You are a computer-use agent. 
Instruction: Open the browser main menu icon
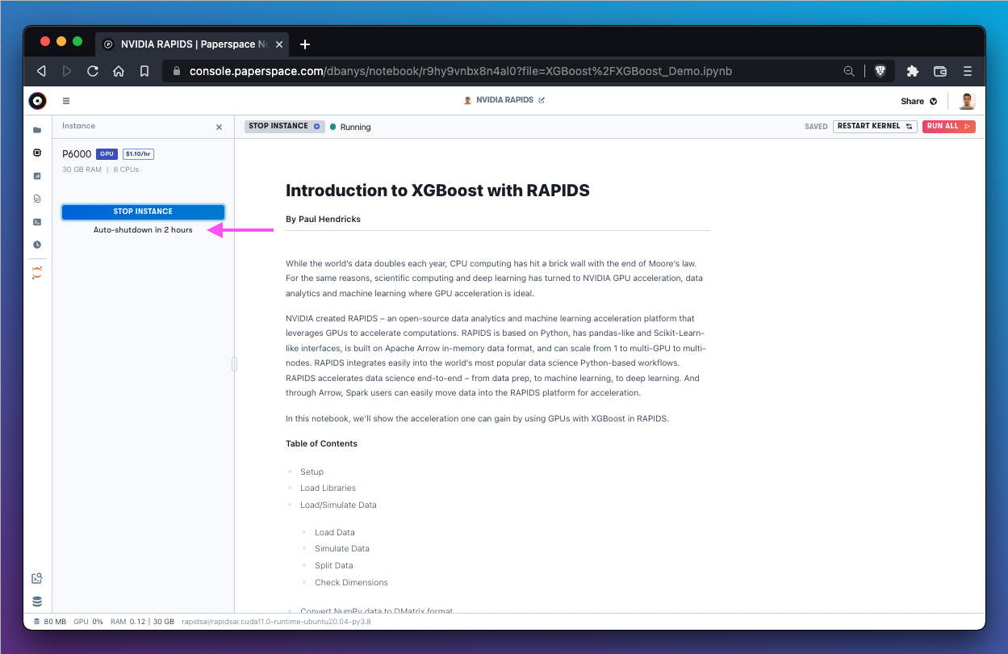[x=968, y=71]
